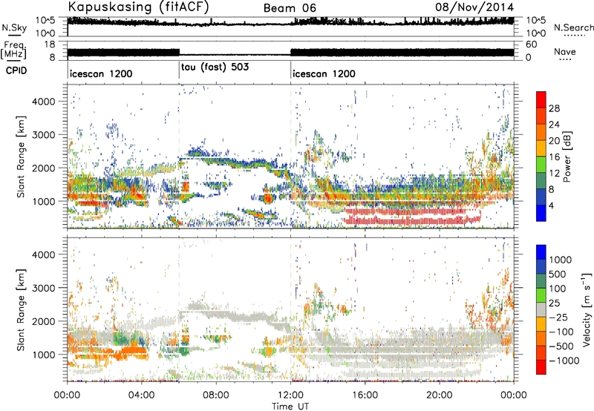Screen dimensions: 594x411
Task: Click the '18' frequency axis tick
Action: click(x=50, y=45)
